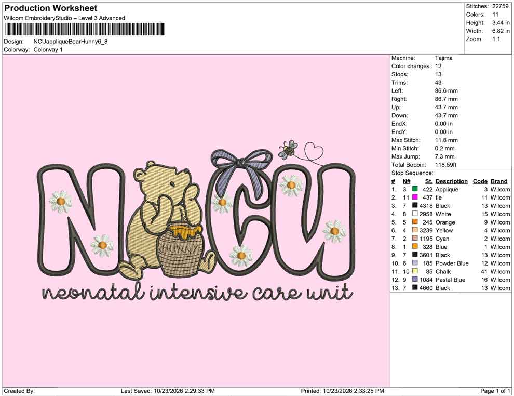Click the Height value 3.44 in
Viewport: 514px width, 396px height.
tap(501, 23)
